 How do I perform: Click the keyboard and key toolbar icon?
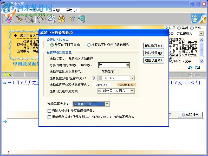click(51, 19)
